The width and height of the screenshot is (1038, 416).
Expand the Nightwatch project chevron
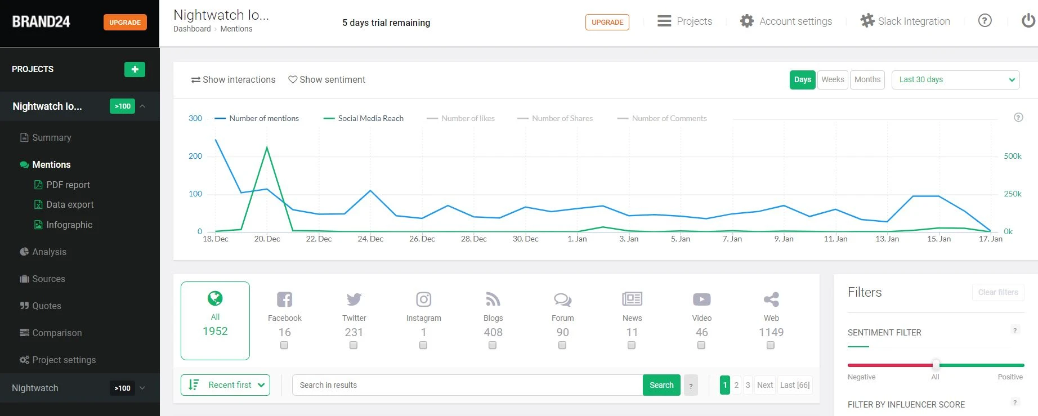click(142, 388)
